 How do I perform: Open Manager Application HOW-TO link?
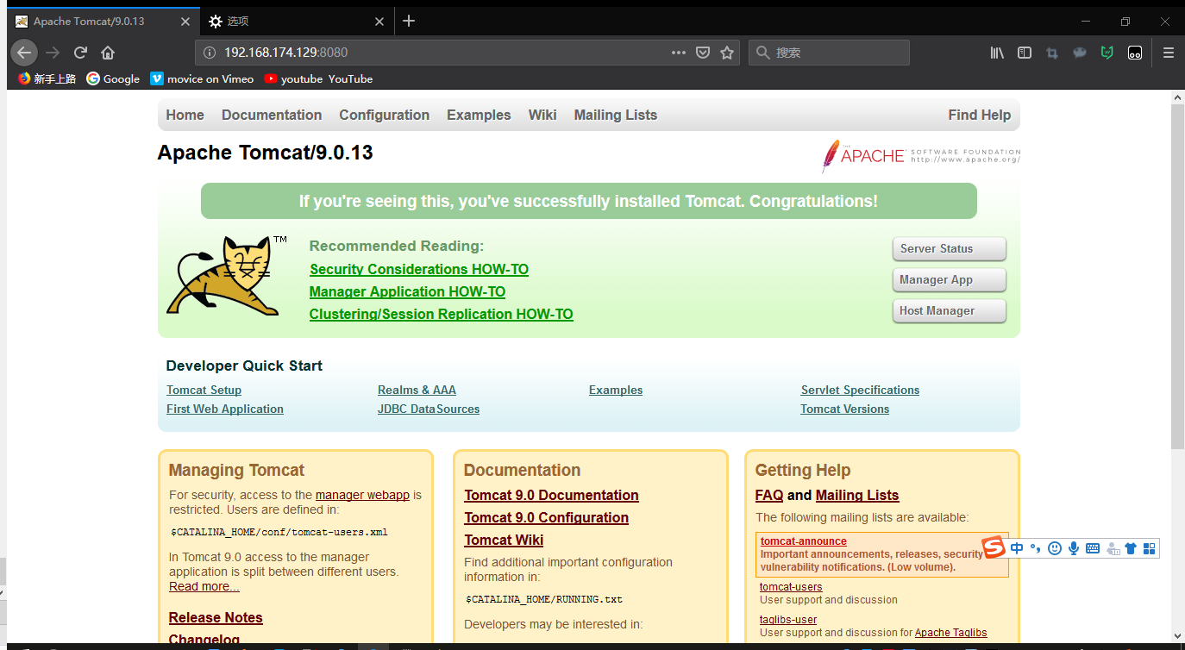pos(407,291)
